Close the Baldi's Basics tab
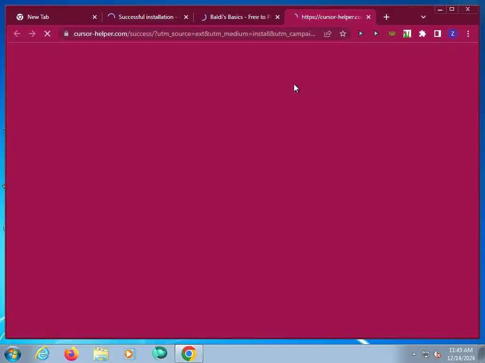 (x=278, y=17)
